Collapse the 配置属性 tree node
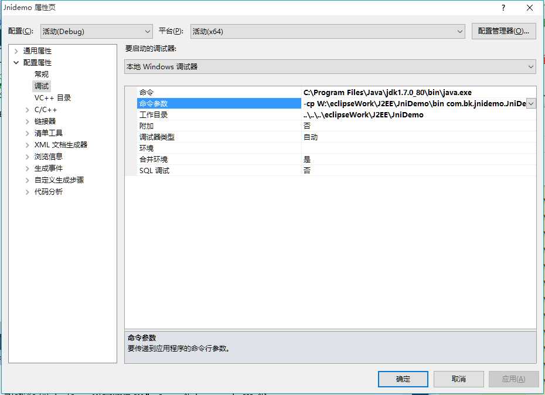545x395 pixels. pos(16,63)
